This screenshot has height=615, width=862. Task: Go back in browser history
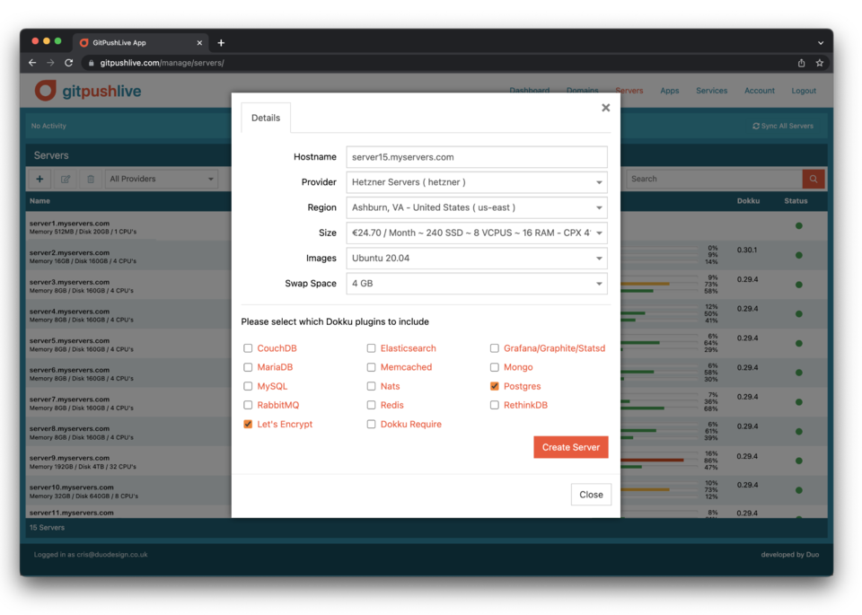[x=32, y=63]
